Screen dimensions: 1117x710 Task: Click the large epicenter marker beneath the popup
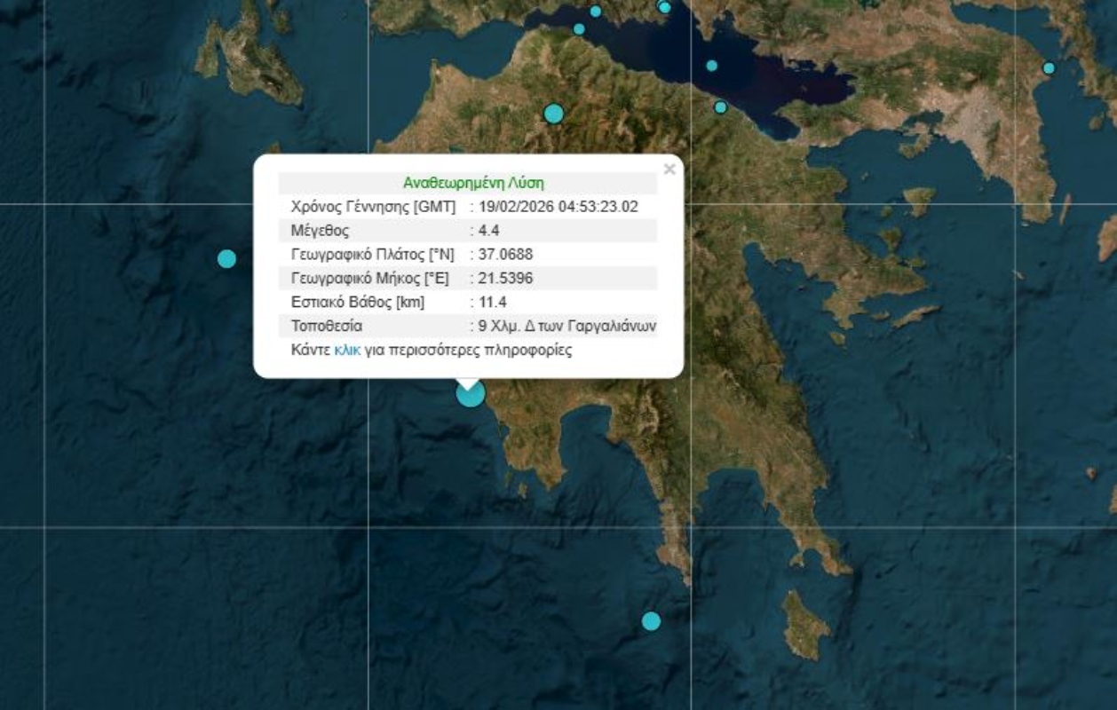tap(471, 393)
